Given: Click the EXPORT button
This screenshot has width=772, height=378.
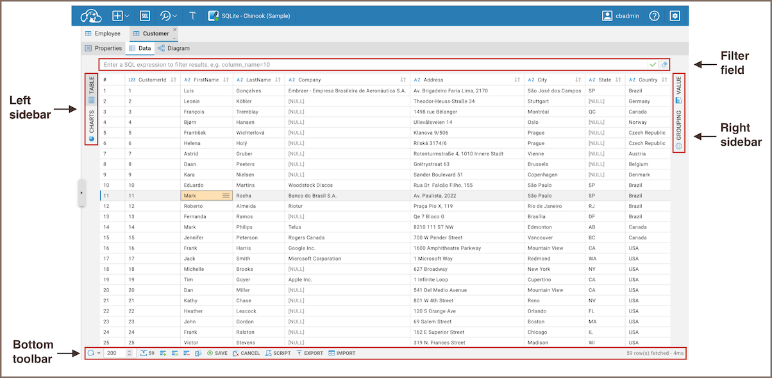Looking at the screenshot, I should 309,353.
